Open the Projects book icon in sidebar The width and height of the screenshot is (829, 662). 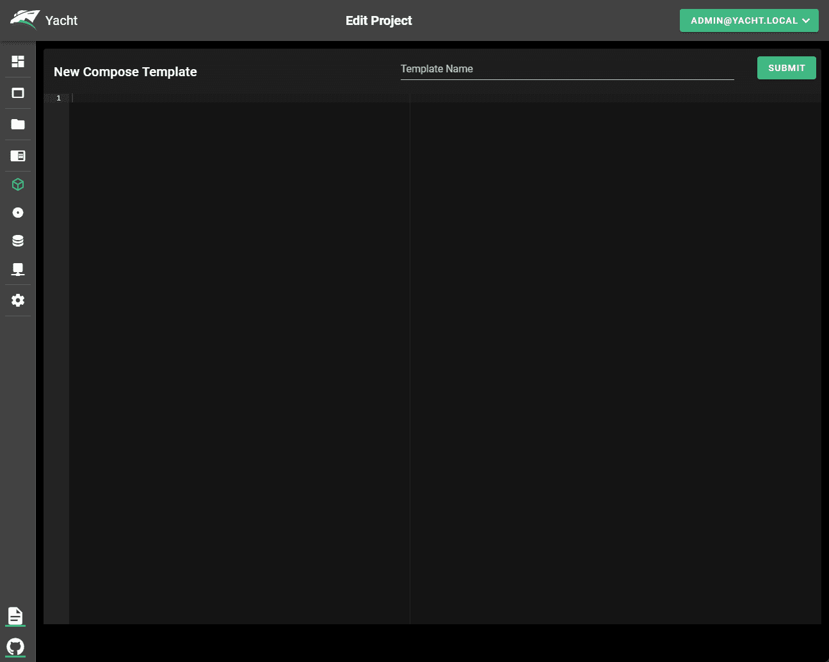18,156
